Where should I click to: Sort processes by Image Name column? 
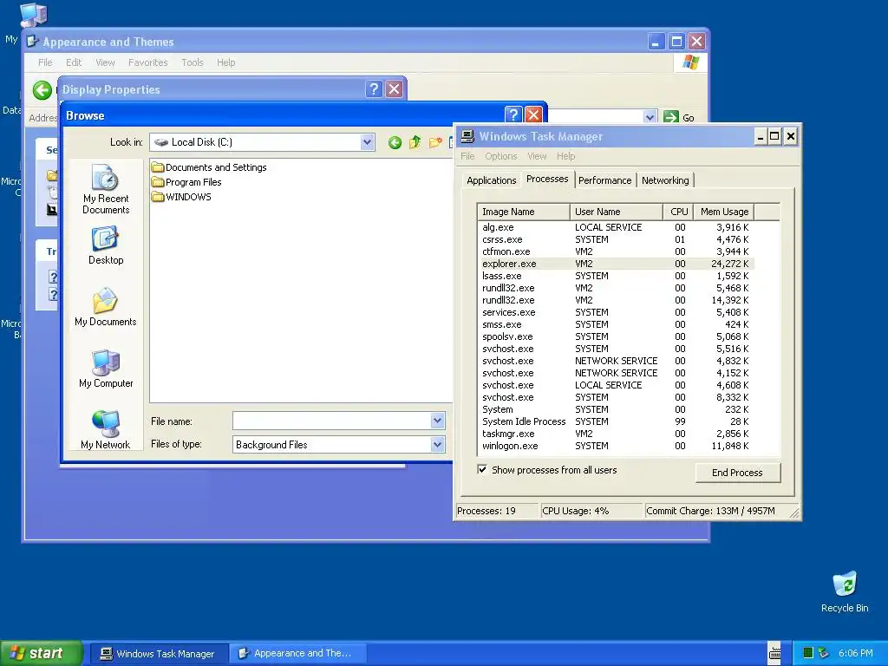(523, 212)
